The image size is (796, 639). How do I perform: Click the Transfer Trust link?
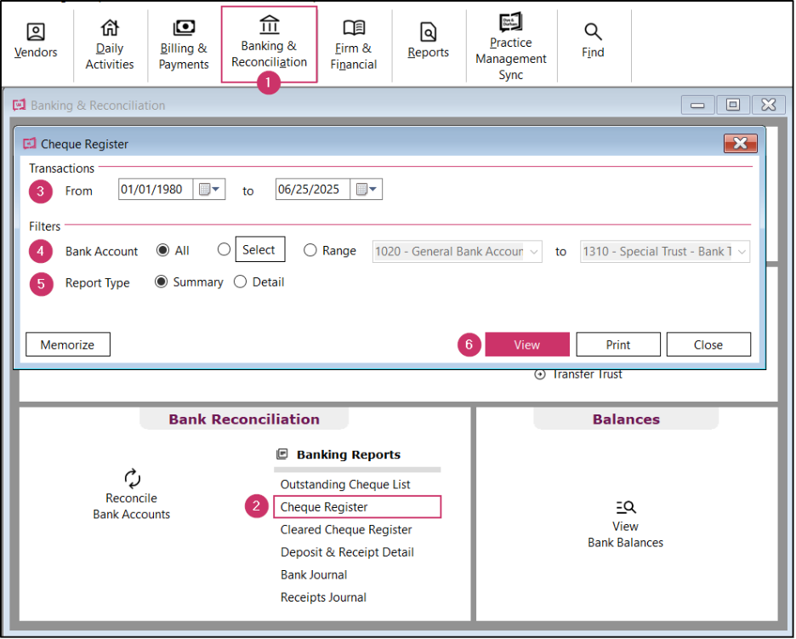(588, 374)
